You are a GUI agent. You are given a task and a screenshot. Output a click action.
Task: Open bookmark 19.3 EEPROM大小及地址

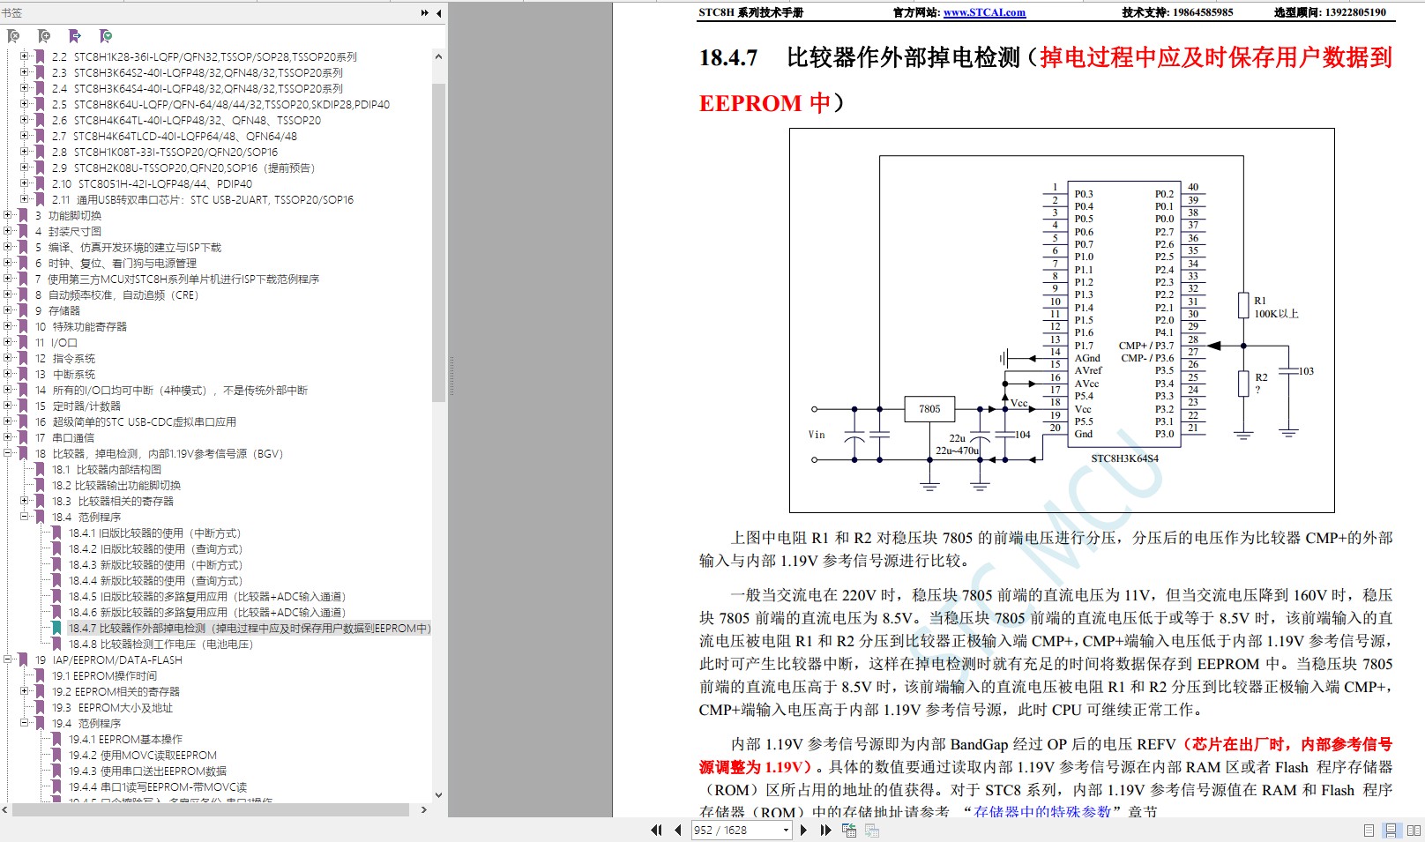click(x=112, y=708)
